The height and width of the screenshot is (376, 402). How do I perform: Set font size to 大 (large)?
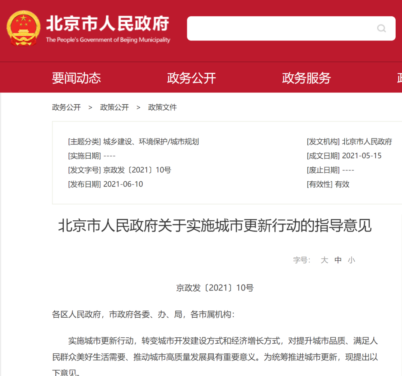(324, 260)
